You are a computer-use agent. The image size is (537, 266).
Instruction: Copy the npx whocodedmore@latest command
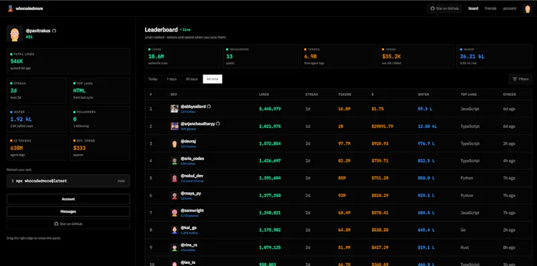121,181
